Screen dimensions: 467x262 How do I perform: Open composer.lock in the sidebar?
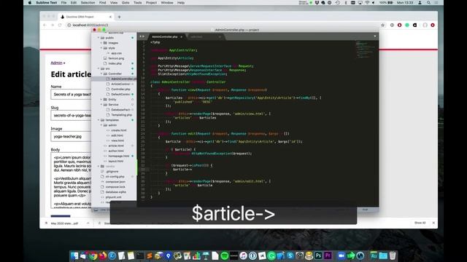[115, 187]
